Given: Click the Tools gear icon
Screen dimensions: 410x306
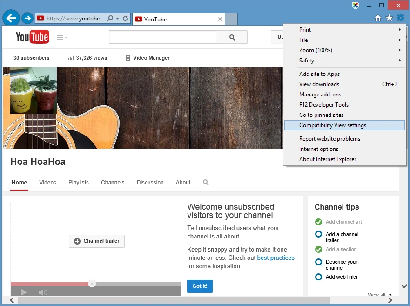Looking at the screenshot, I should 401,18.
